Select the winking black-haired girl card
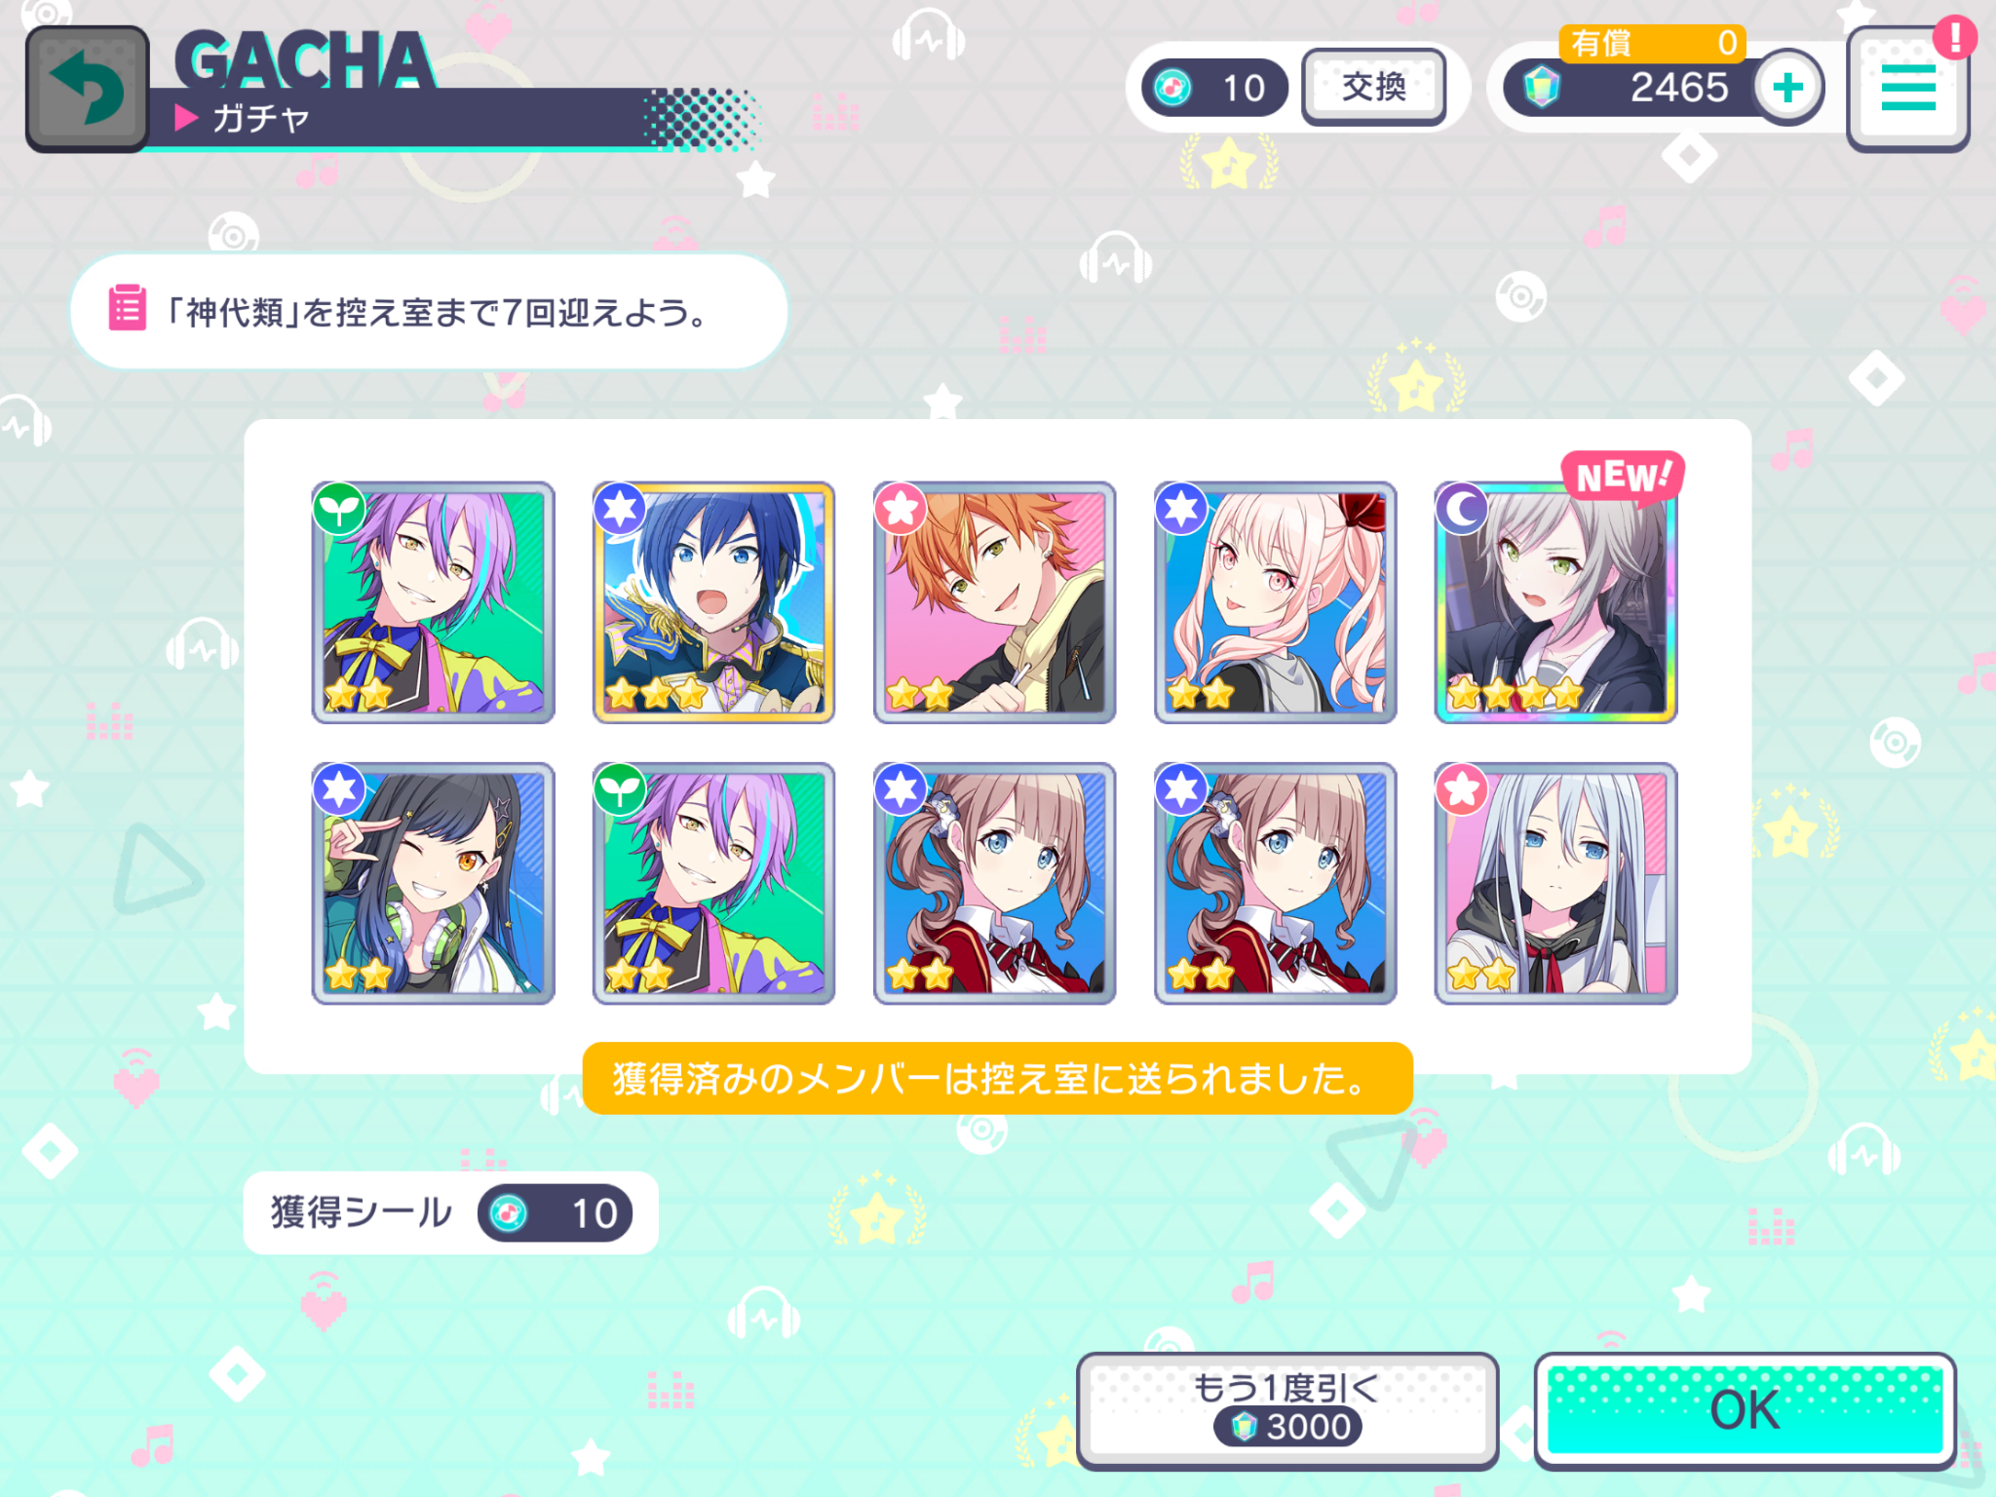1996x1497 pixels. pos(433,883)
